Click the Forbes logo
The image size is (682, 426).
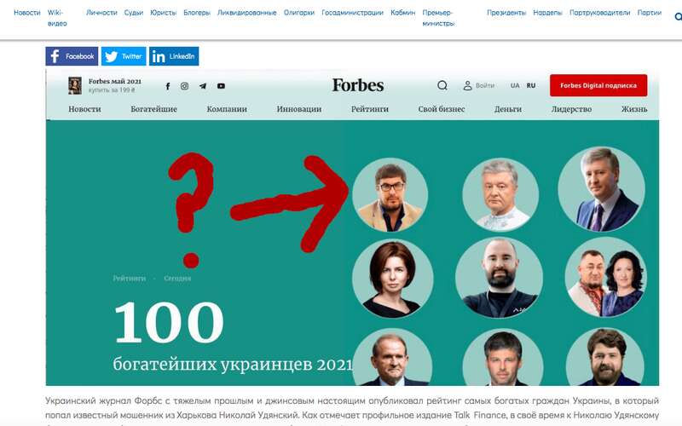(358, 85)
